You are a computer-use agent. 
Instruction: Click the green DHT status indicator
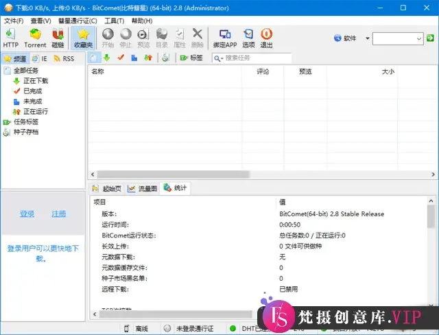(x=233, y=328)
